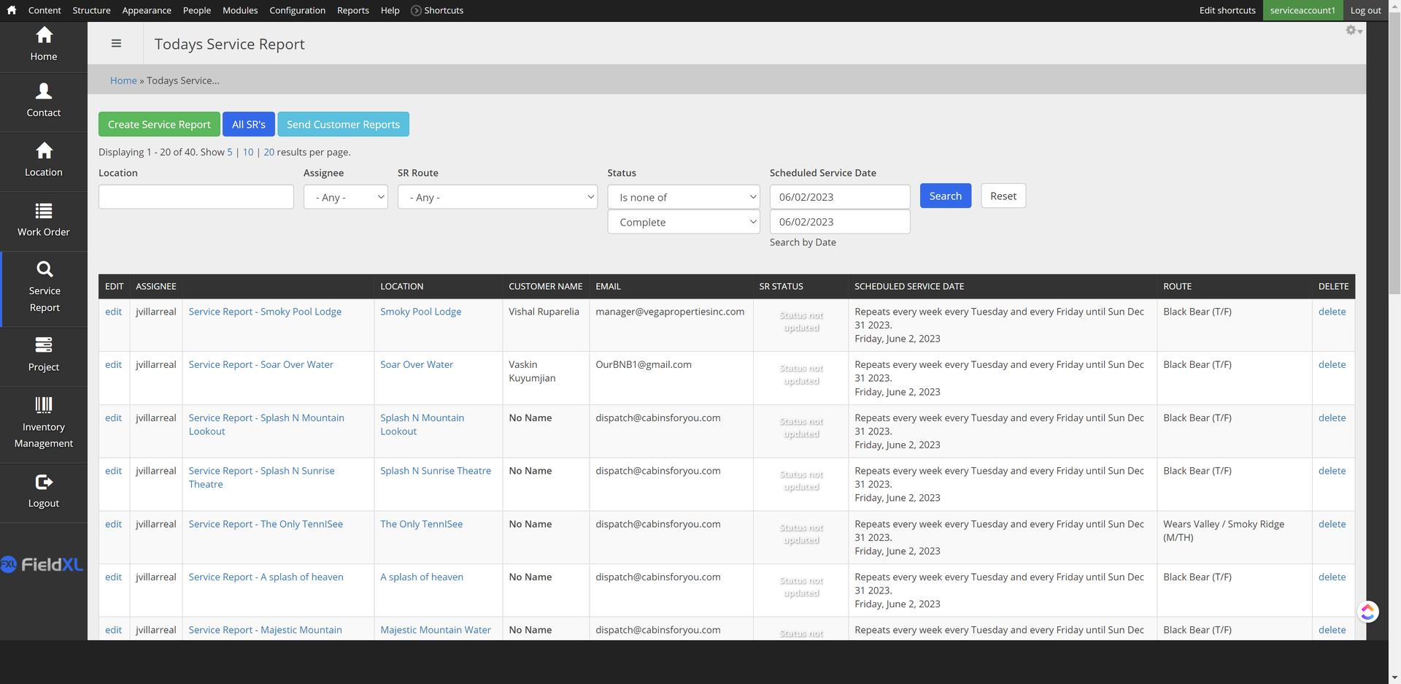This screenshot has width=1401, height=684.
Task: Expand the 'Is none of' status operator dropdown
Action: (683, 197)
